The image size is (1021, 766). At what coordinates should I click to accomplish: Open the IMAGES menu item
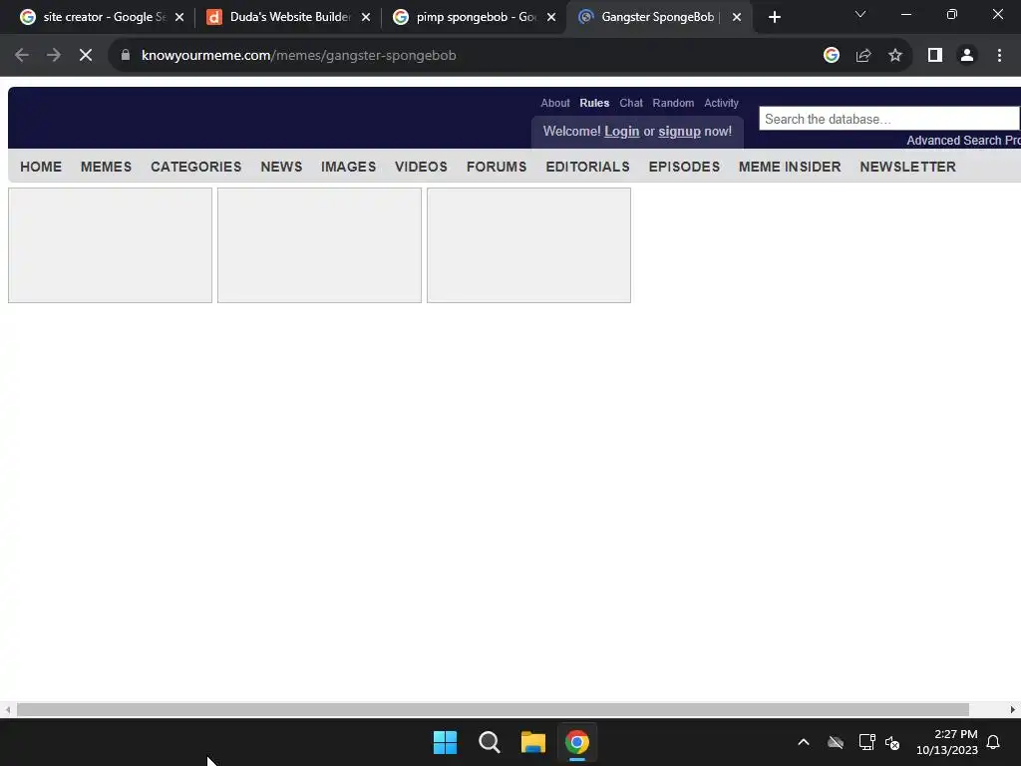coord(348,167)
